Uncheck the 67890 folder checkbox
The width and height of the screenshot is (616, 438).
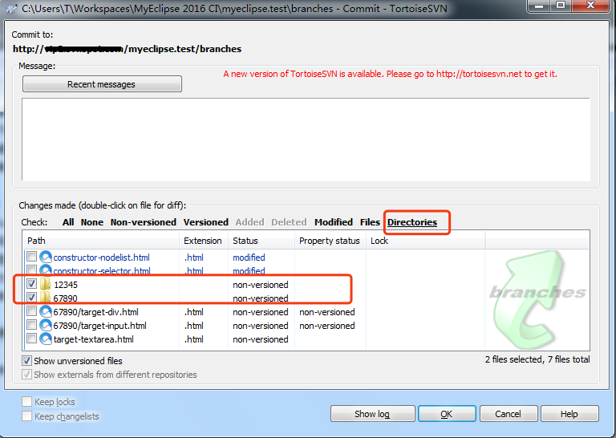31,297
